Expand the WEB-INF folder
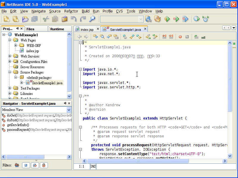The height and width of the screenshot is (178, 238). (x=16, y=45)
